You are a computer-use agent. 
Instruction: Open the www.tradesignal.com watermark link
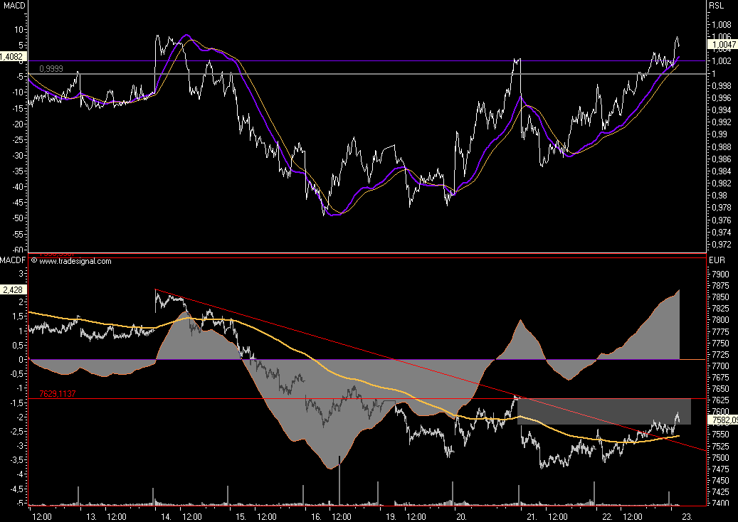(75, 261)
